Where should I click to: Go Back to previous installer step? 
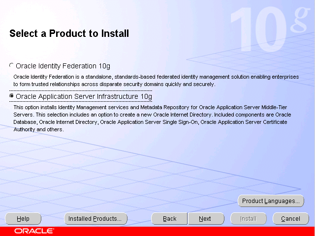pyautogui.click(x=169, y=218)
